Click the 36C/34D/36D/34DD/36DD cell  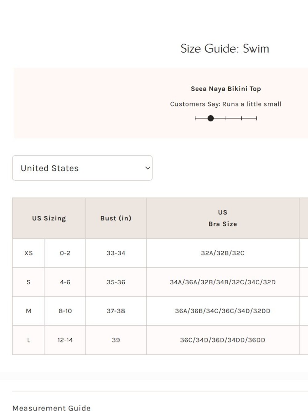(223, 340)
